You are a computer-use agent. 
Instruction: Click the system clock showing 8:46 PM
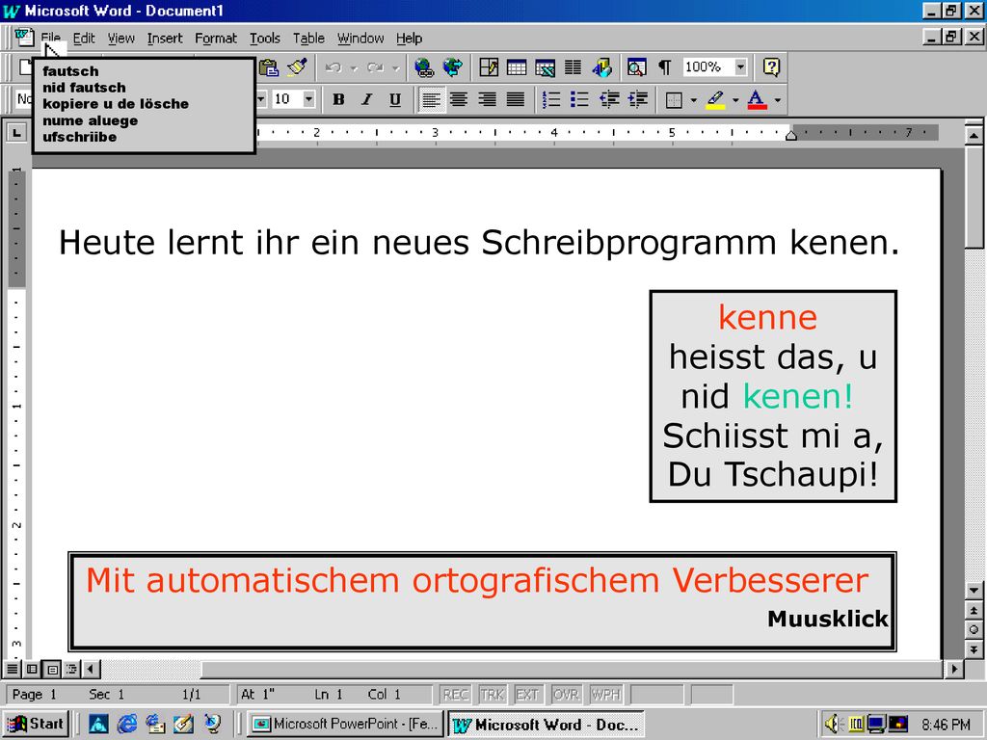tap(947, 725)
